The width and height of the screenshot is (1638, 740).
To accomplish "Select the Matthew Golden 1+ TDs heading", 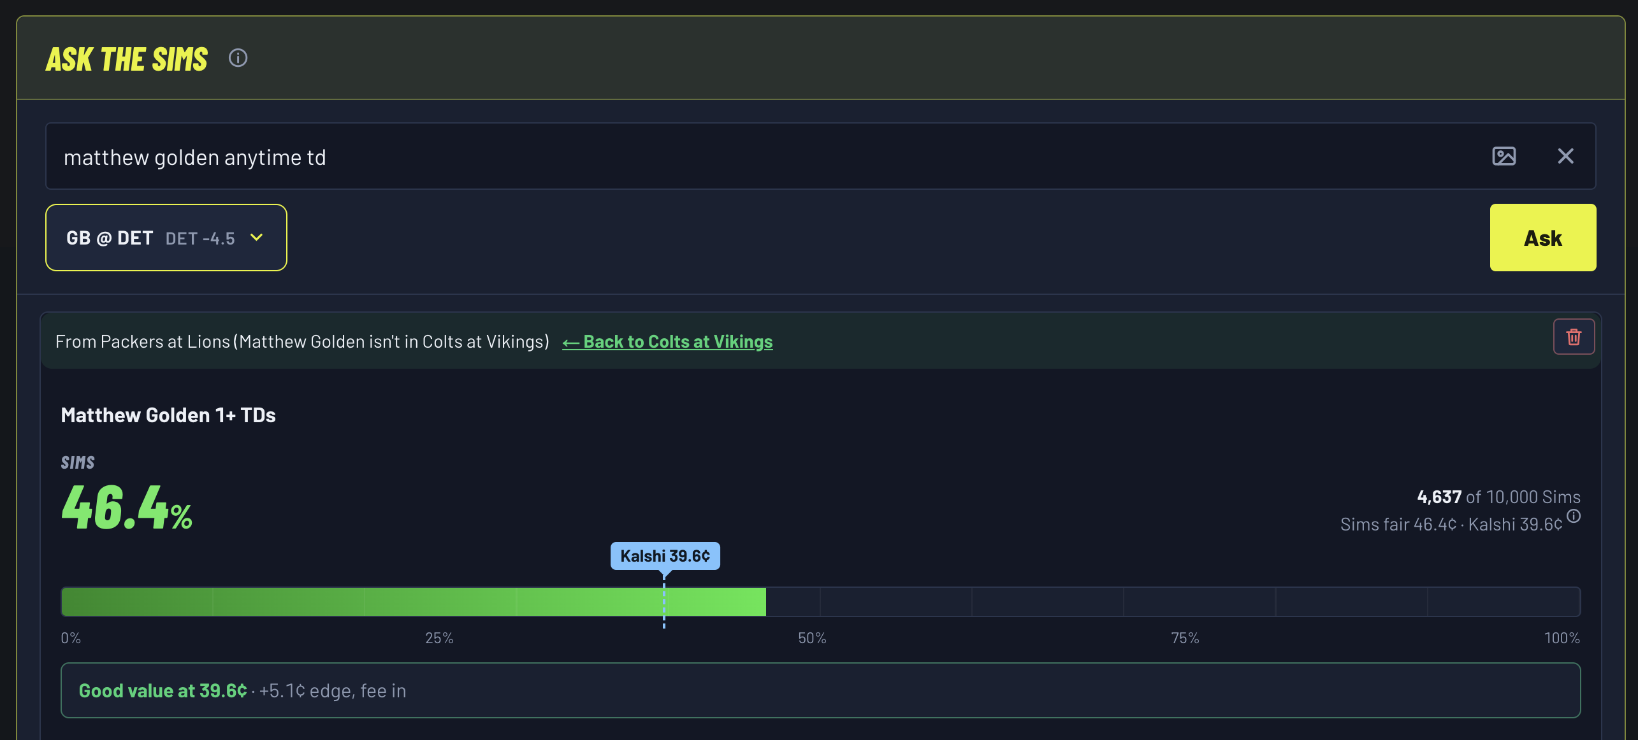I will point(168,415).
